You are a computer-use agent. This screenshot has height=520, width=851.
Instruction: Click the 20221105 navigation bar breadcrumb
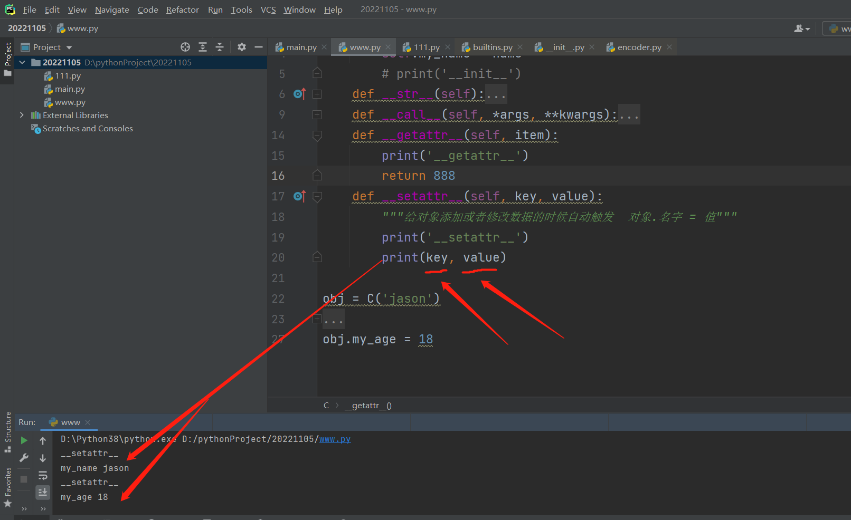(27, 28)
